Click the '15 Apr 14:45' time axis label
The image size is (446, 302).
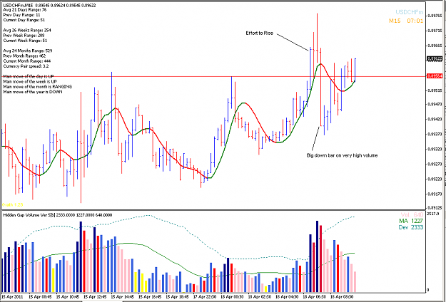[122, 296]
